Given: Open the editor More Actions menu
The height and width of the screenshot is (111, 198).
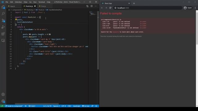Looking at the screenshot, I should tap(96, 6).
